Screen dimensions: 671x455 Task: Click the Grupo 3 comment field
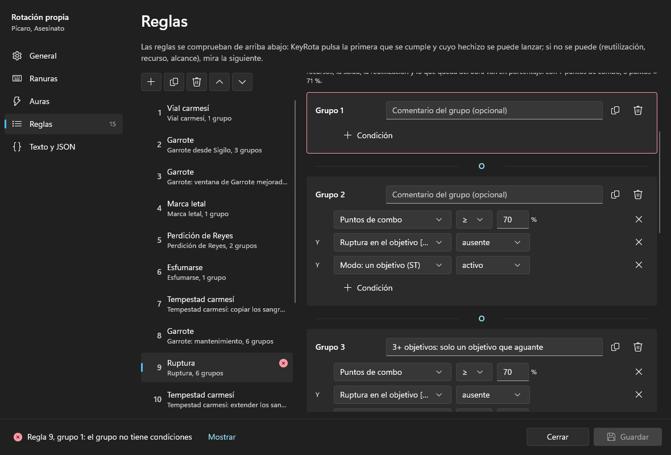(x=494, y=347)
